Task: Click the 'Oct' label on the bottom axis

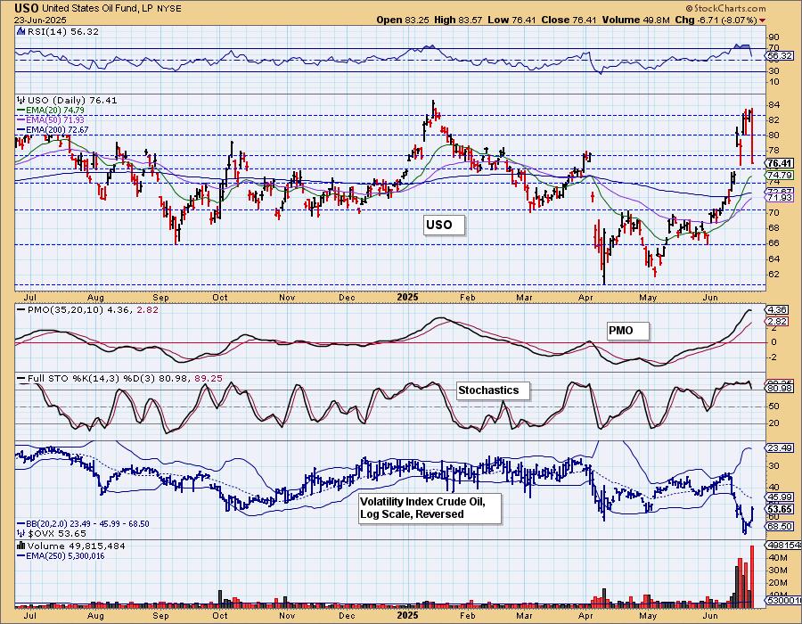Action: pos(220,615)
